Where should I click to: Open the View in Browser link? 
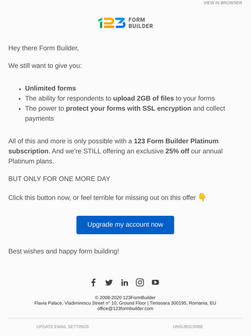click(x=222, y=3)
